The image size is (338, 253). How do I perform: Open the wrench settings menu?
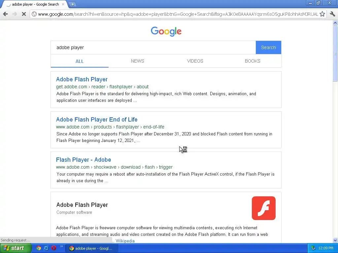point(332,14)
